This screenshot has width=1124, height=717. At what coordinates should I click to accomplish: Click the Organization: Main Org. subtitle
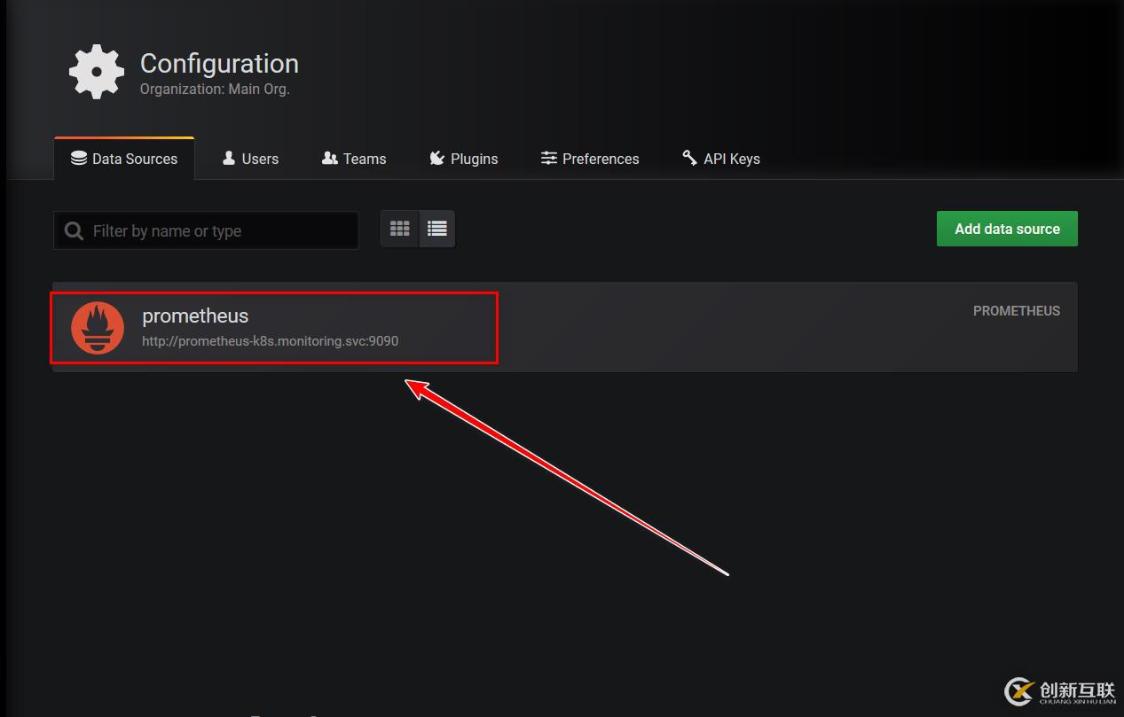click(x=215, y=90)
